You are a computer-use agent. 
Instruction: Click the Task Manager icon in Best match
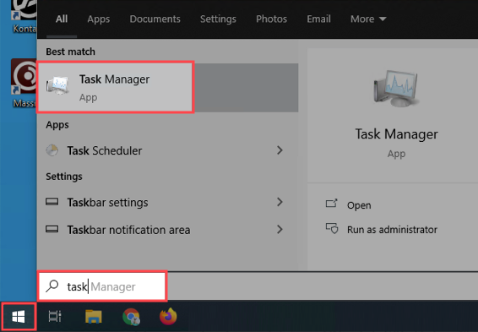click(58, 86)
